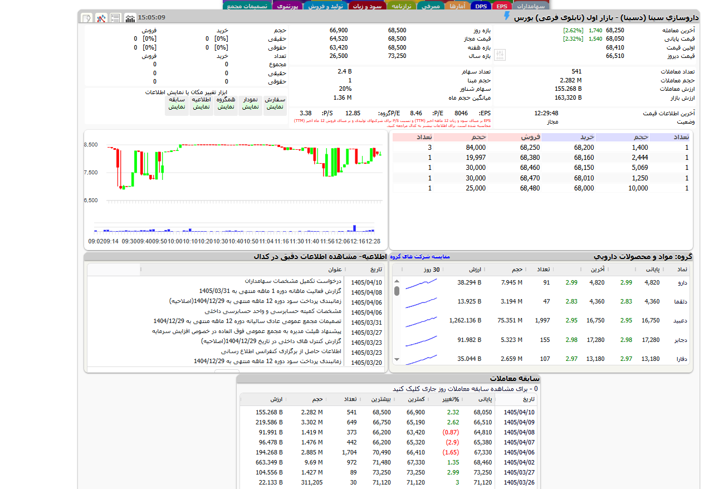Open the ترازنامه tab
Viewport: 709px width, 489px height.
(402, 6)
